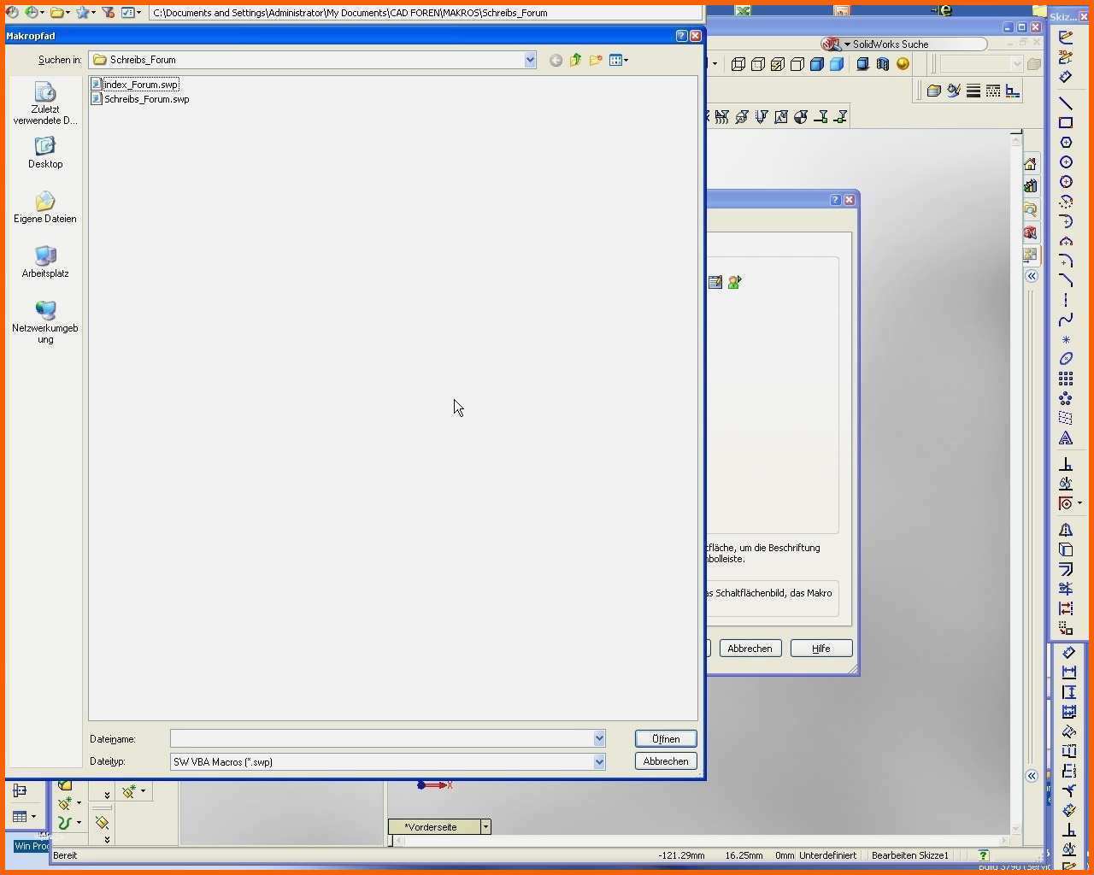Click Abbrechen in the Makropfad dialog
Screen dimensions: 1094x875
[666, 761]
